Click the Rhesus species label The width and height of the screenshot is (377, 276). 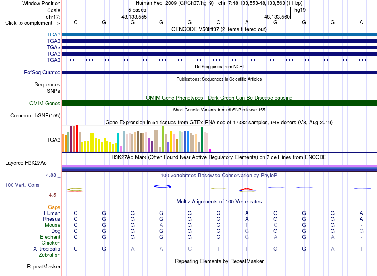(x=52, y=219)
